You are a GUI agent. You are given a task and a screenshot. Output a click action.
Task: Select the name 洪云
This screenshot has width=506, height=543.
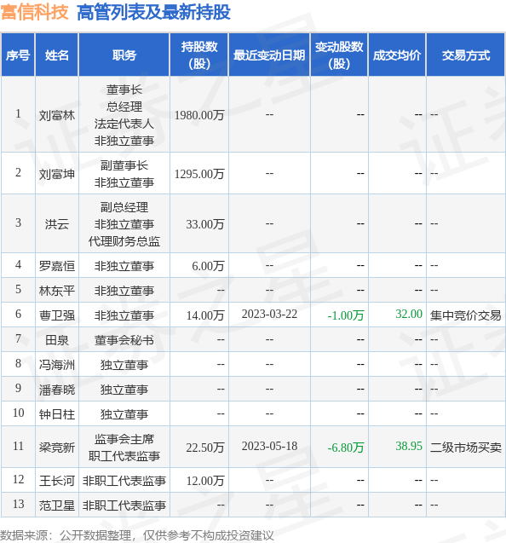pos(57,224)
